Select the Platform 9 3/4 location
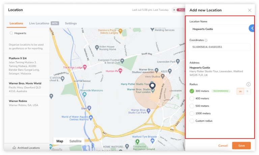 point(27,66)
